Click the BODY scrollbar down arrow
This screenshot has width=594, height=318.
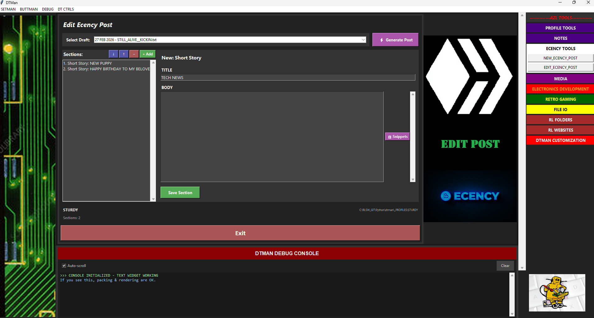413,180
